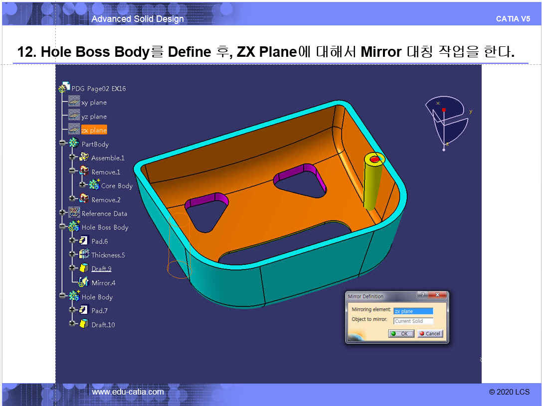This screenshot has width=542, height=406.
Task: Expand the Pad.7 tree node
Action: [72, 310]
